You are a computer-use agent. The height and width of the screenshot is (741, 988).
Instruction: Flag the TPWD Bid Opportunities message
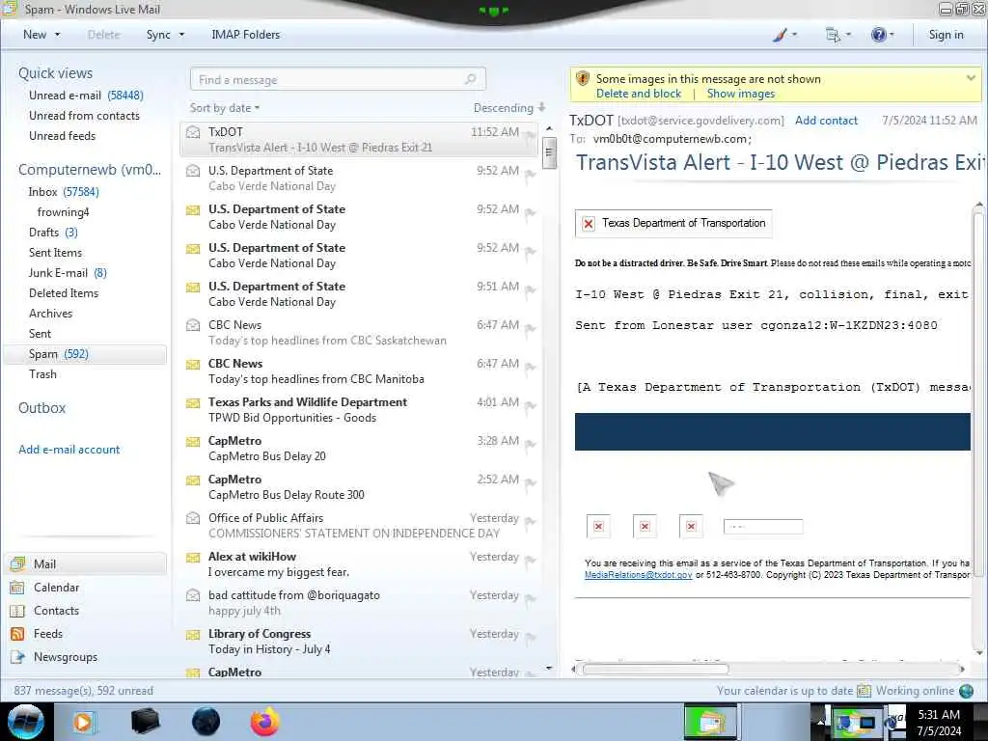530,406
